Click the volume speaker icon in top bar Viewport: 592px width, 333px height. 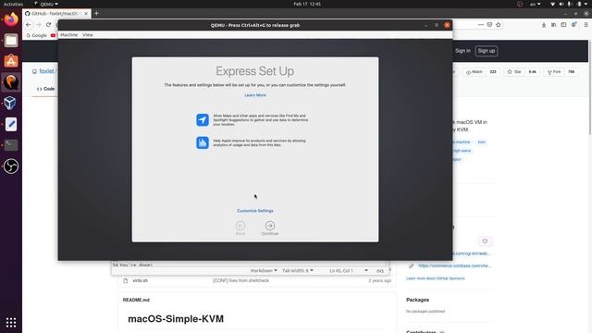point(561,4)
